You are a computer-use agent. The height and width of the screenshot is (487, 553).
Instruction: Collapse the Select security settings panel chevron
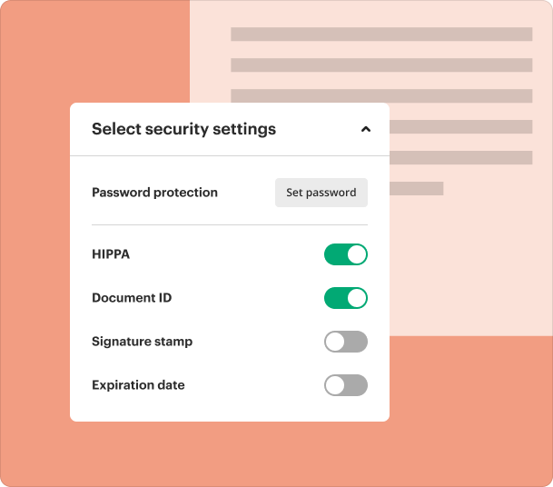point(366,129)
